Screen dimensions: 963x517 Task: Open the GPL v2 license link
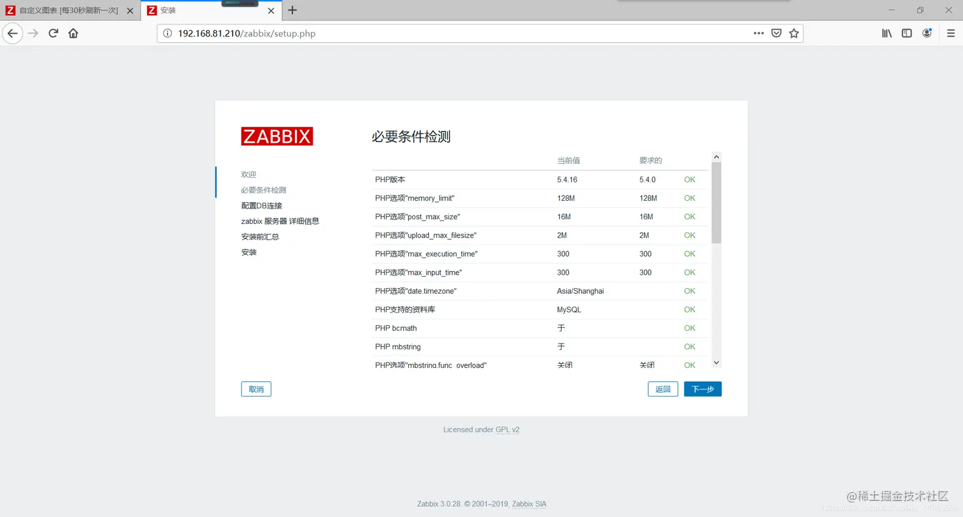pyautogui.click(x=508, y=430)
